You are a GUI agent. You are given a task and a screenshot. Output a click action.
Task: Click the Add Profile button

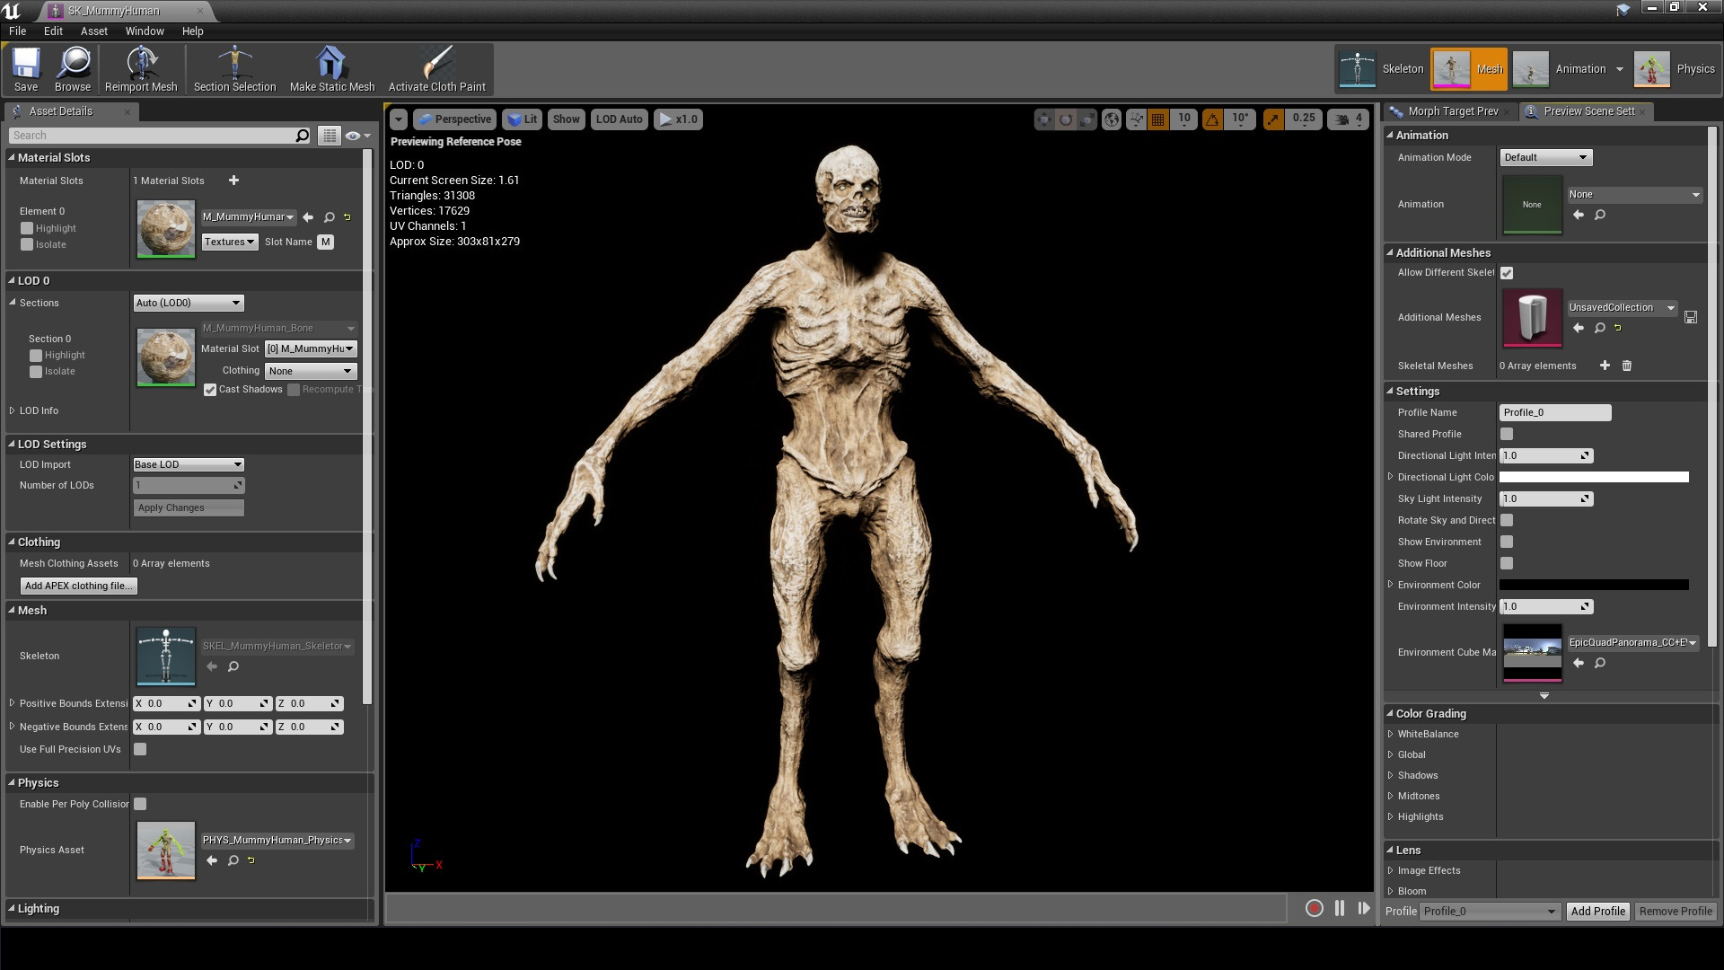click(x=1597, y=911)
